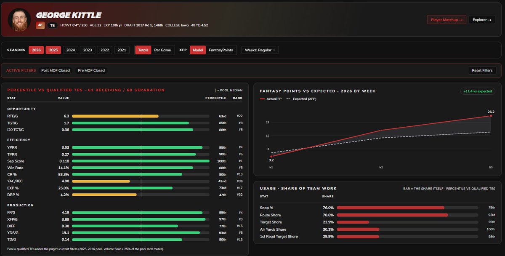Viewport: 505px width, 256px height.
Task: Enable the 2021 season
Action: coord(122,50)
